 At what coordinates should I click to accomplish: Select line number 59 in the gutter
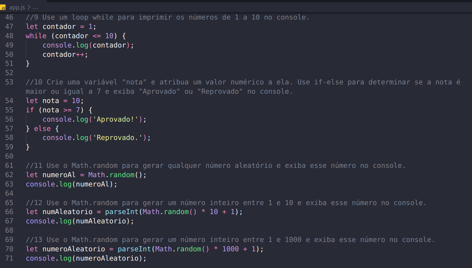point(9,147)
